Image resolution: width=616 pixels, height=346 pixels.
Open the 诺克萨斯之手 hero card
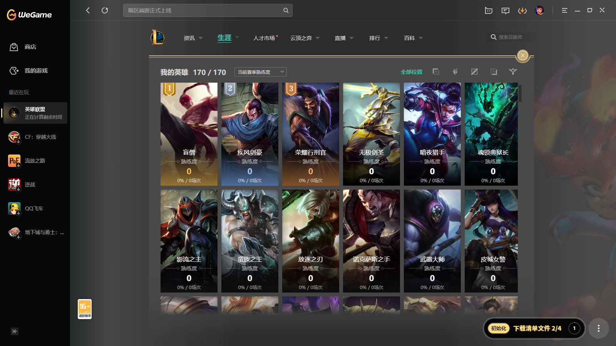coord(372,241)
